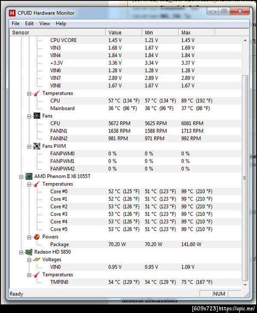Select the FANPWM0 row
Image resolution: width=257 pixels, height=313 pixels.
pyautogui.click(x=145, y=153)
